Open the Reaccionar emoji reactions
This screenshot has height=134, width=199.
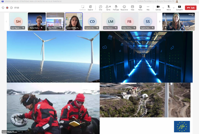pyautogui.click(x=124, y=8)
